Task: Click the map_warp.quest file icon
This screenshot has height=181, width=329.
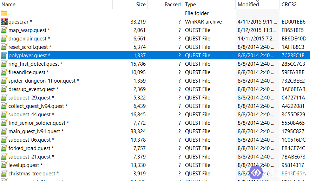Action: 4,30
